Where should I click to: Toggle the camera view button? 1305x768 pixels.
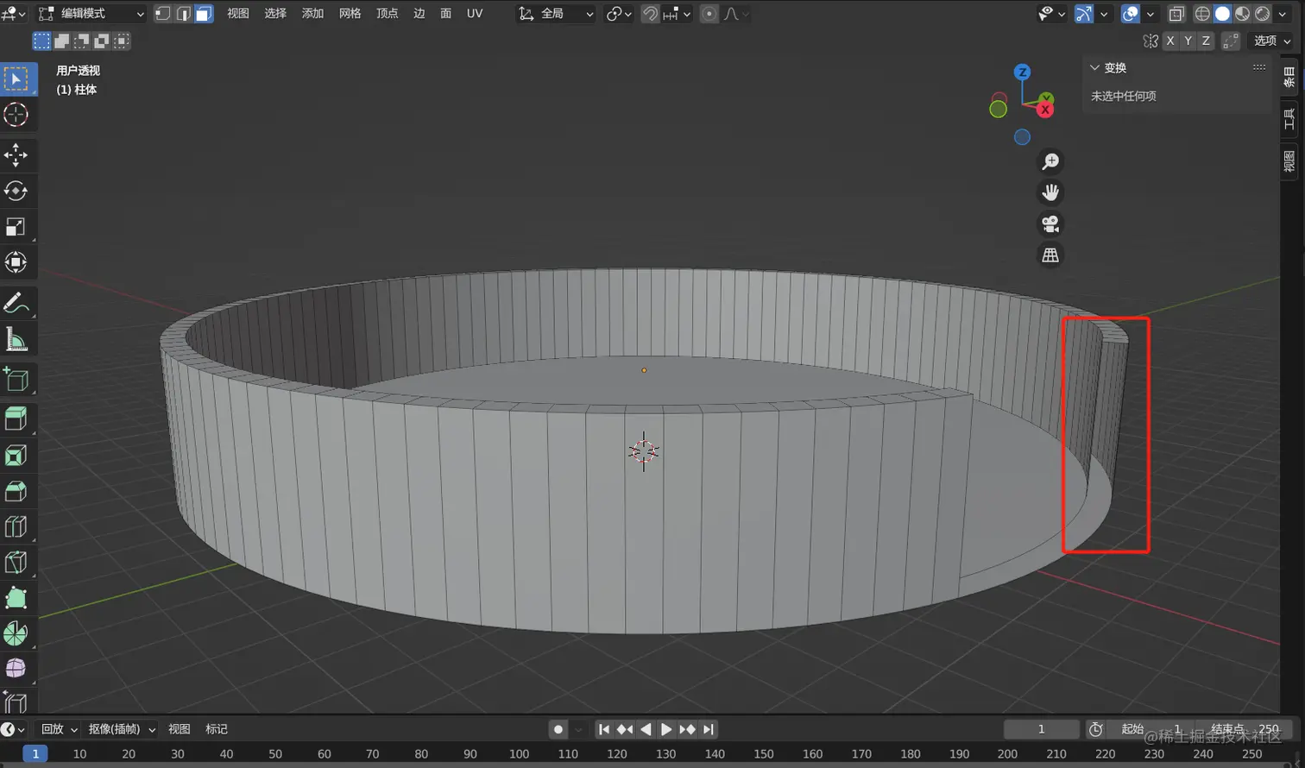click(x=1050, y=223)
